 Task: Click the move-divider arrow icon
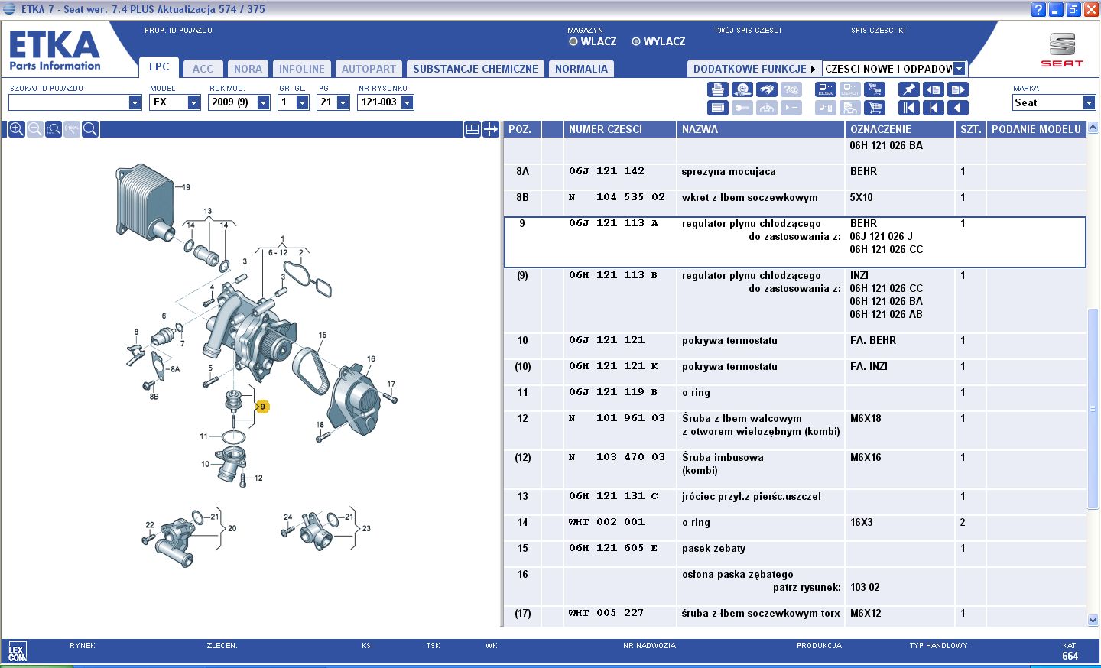click(491, 129)
